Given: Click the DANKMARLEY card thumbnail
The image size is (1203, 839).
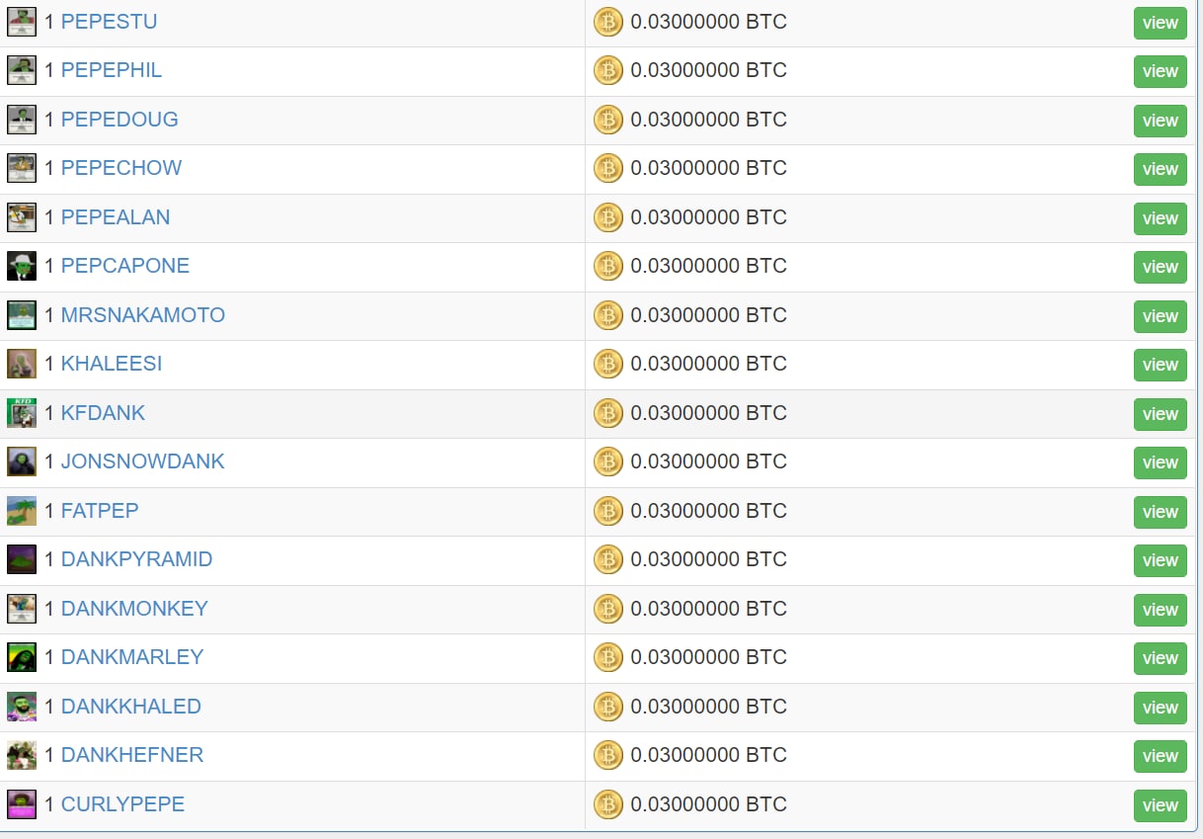Looking at the screenshot, I should pyautogui.click(x=22, y=657).
